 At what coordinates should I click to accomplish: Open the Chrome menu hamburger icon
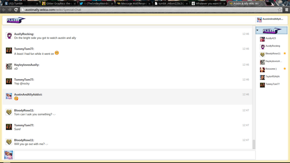click(286, 10)
